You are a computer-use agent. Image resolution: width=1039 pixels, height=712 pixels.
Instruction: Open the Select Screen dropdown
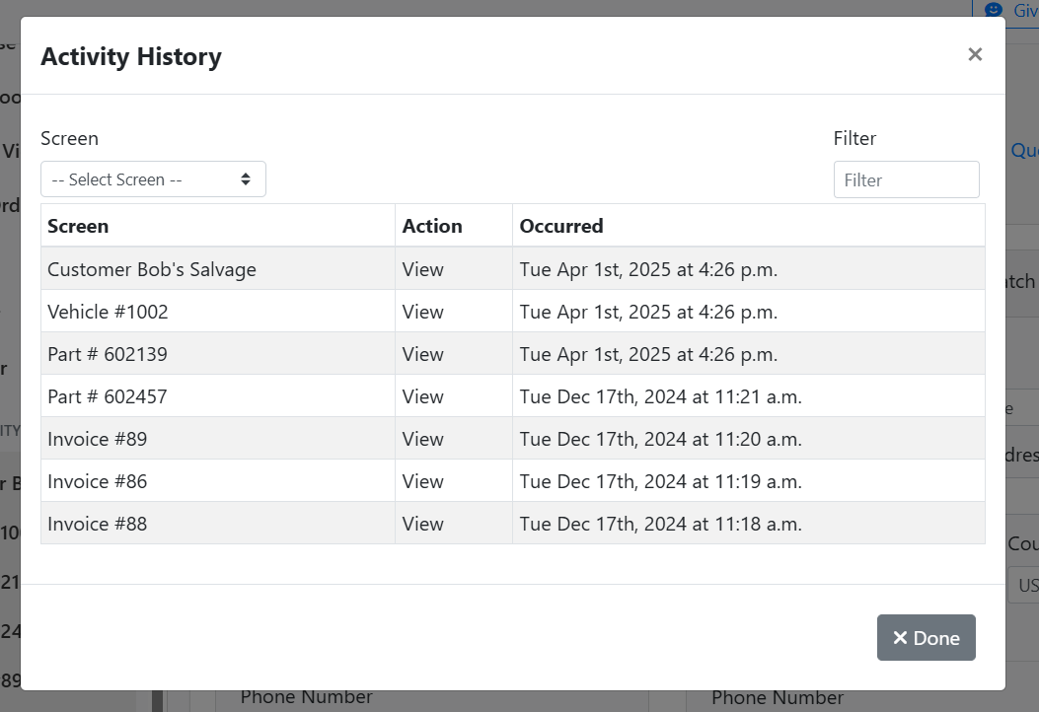coord(153,179)
